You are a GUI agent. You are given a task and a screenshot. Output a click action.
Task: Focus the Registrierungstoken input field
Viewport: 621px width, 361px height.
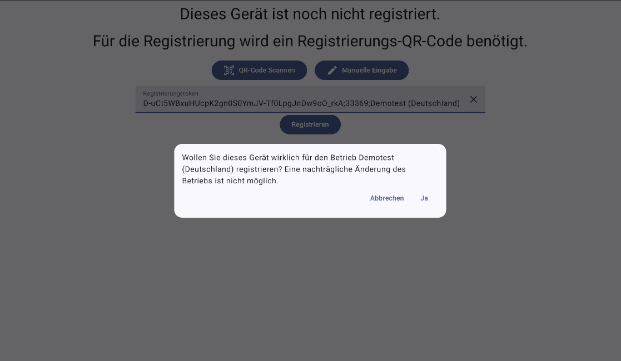coord(310,99)
